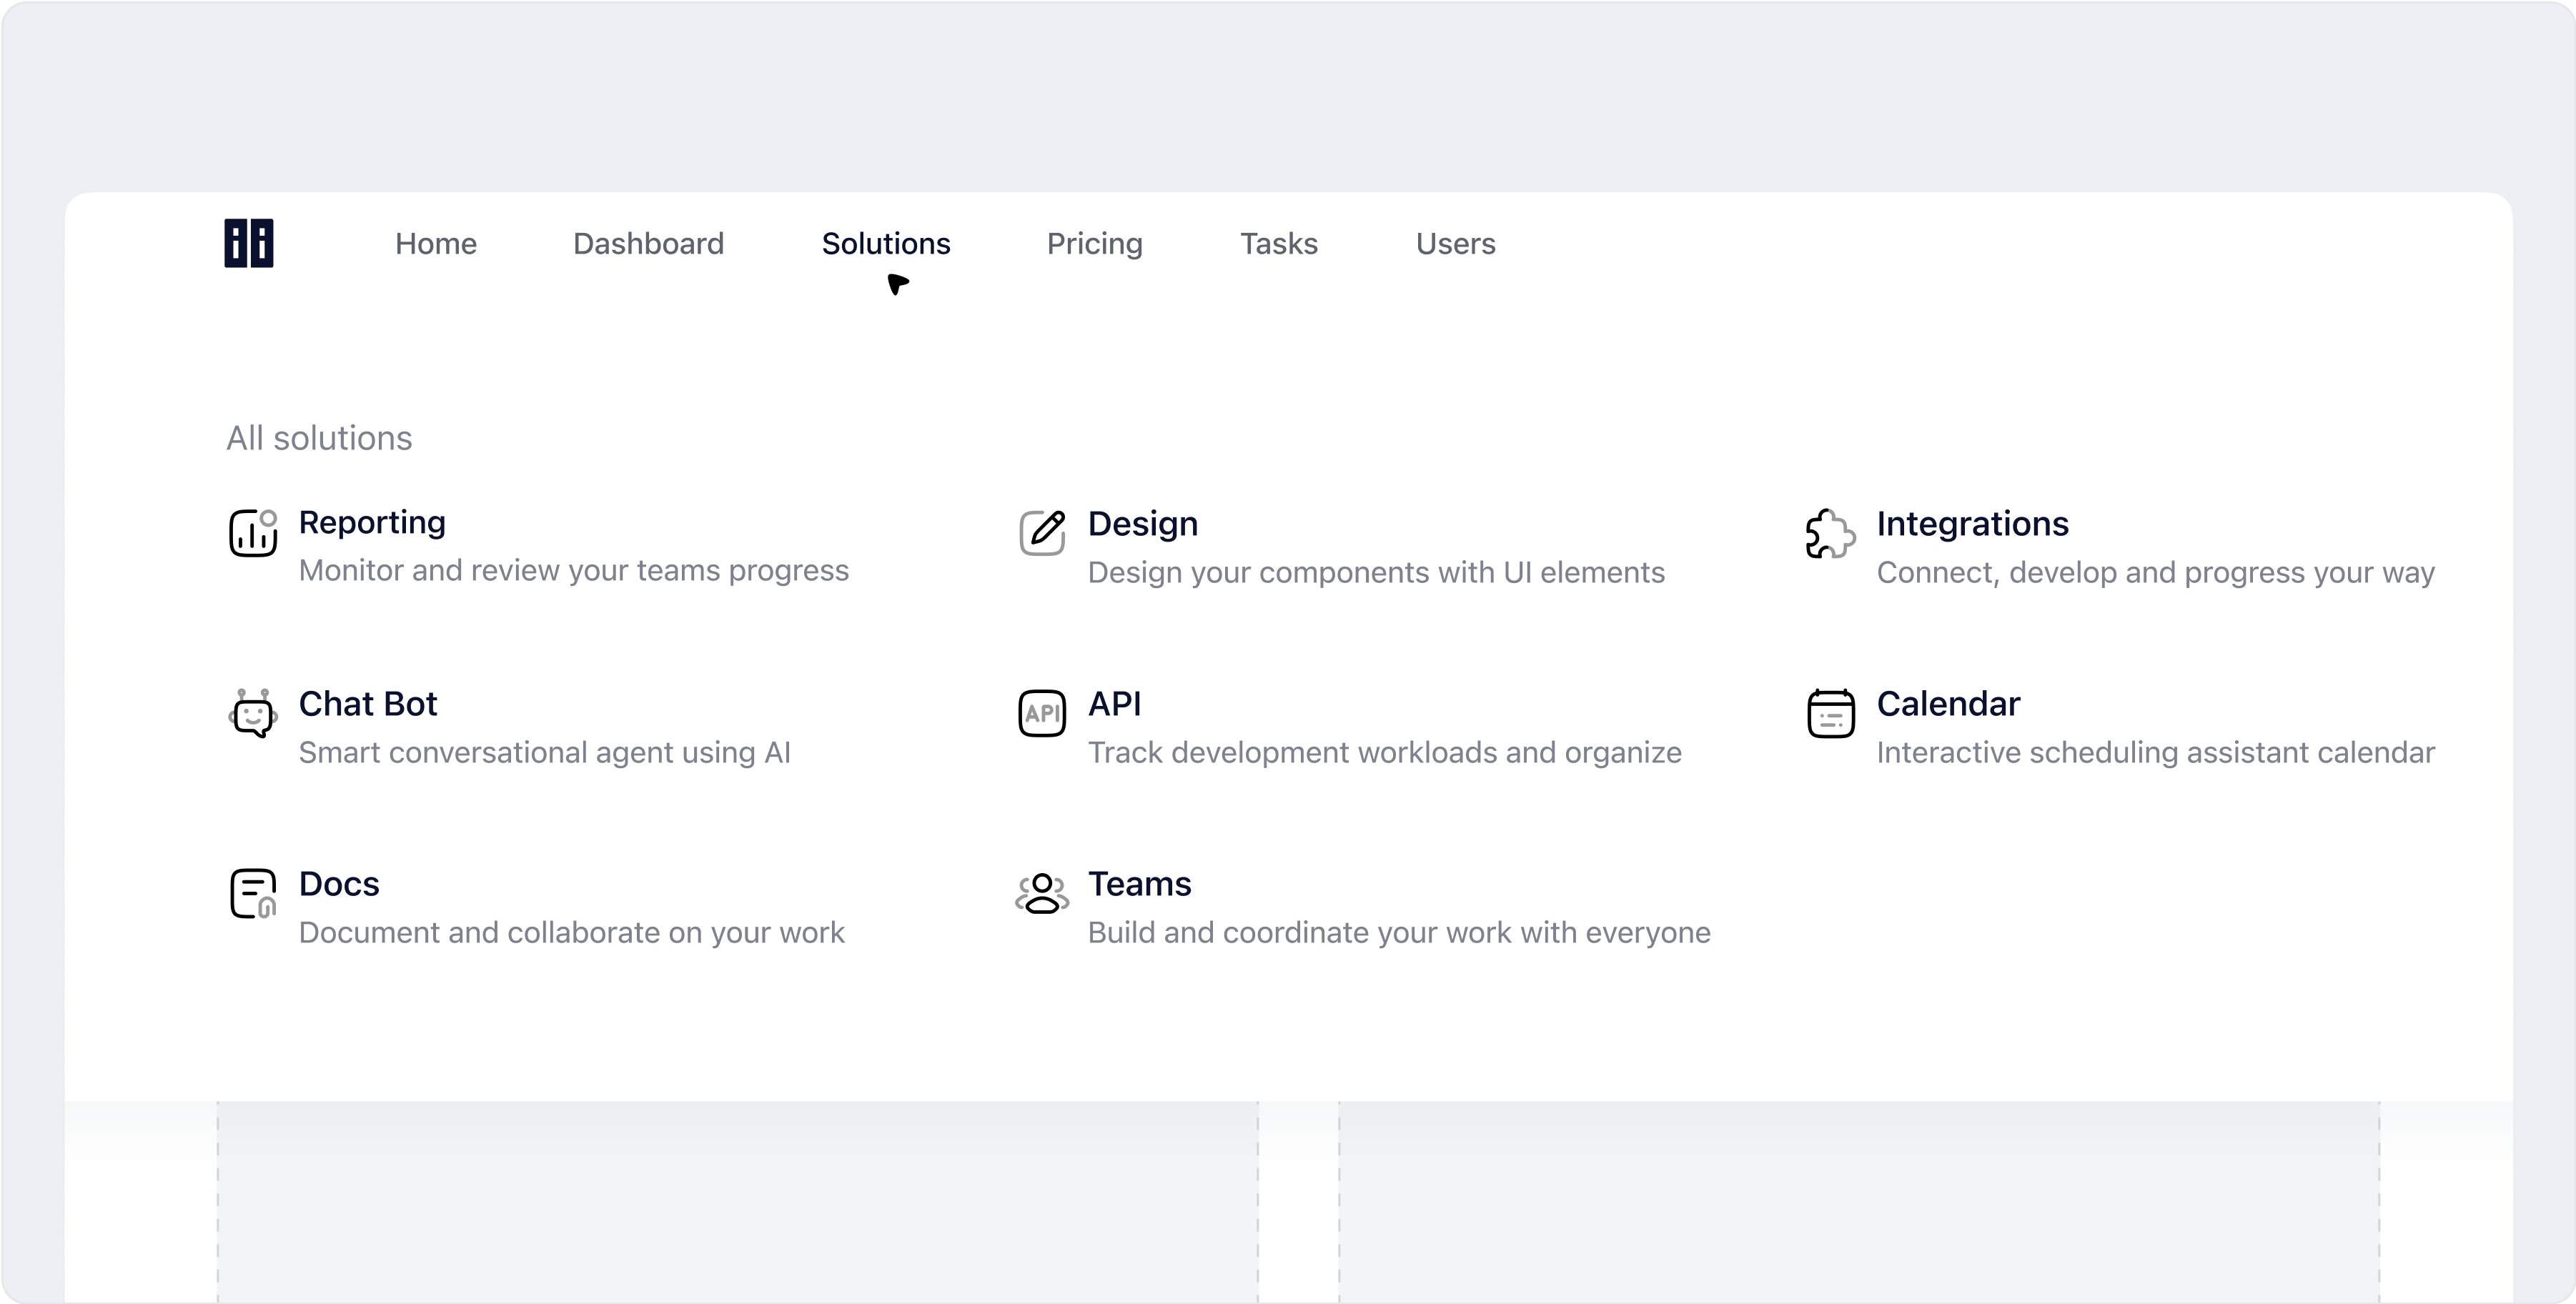Collapse the Solutions mega menu
This screenshot has width=2576, height=1304.
pyautogui.click(x=886, y=244)
